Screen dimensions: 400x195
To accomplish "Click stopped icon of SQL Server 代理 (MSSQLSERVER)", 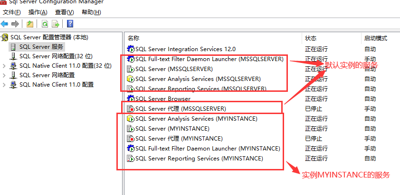I will point(131,108).
